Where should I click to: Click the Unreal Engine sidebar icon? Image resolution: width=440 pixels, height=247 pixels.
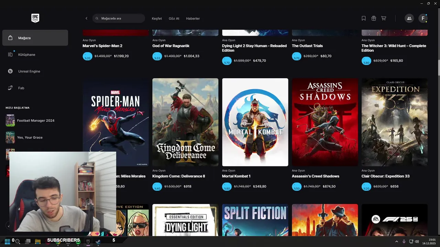tap(10, 71)
